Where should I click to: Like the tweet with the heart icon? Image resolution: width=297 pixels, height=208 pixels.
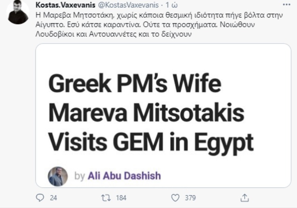[x=175, y=197]
